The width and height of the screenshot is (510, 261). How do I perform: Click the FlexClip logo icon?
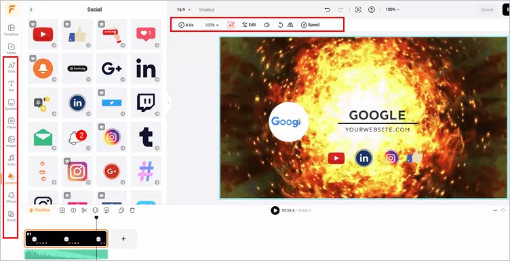coord(12,9)
